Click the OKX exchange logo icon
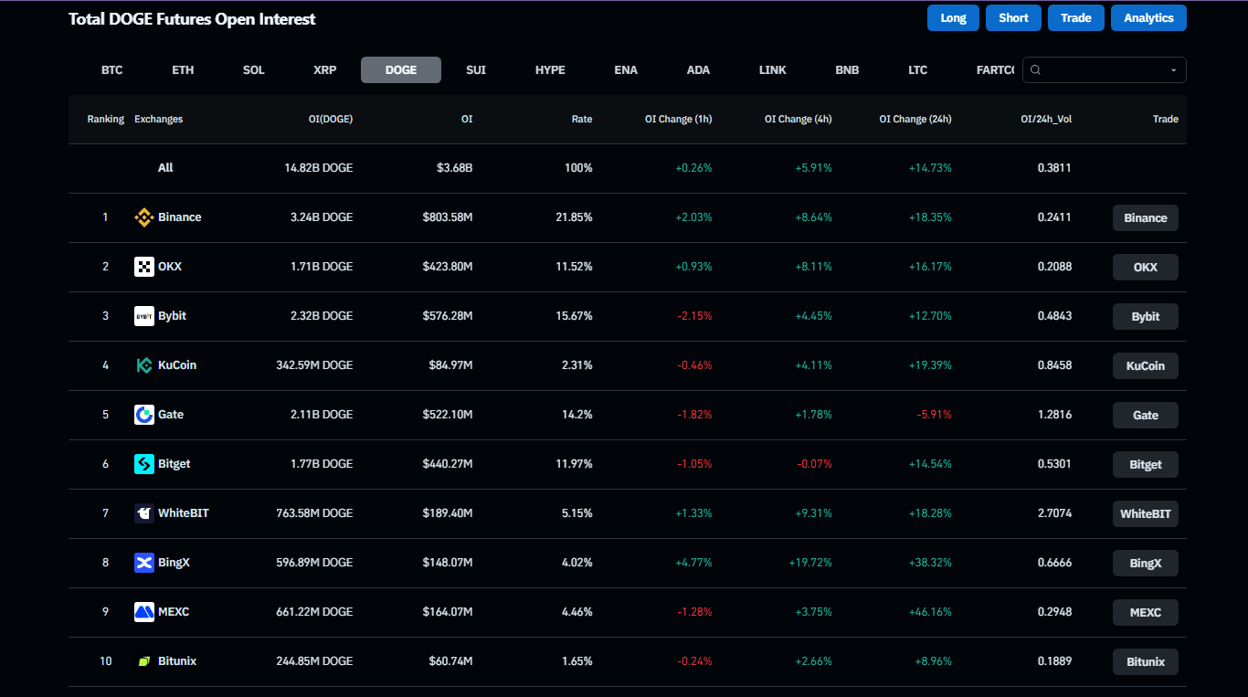 click(144, 267)
